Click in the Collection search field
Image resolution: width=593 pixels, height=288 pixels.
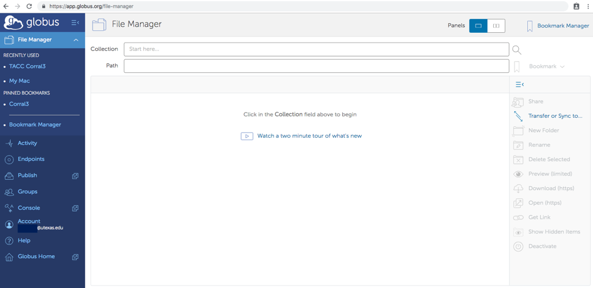[x=316, y=49]
